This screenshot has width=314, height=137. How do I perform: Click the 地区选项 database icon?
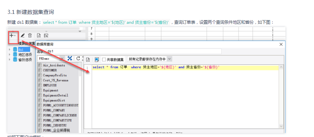click(x=15, y=54)
